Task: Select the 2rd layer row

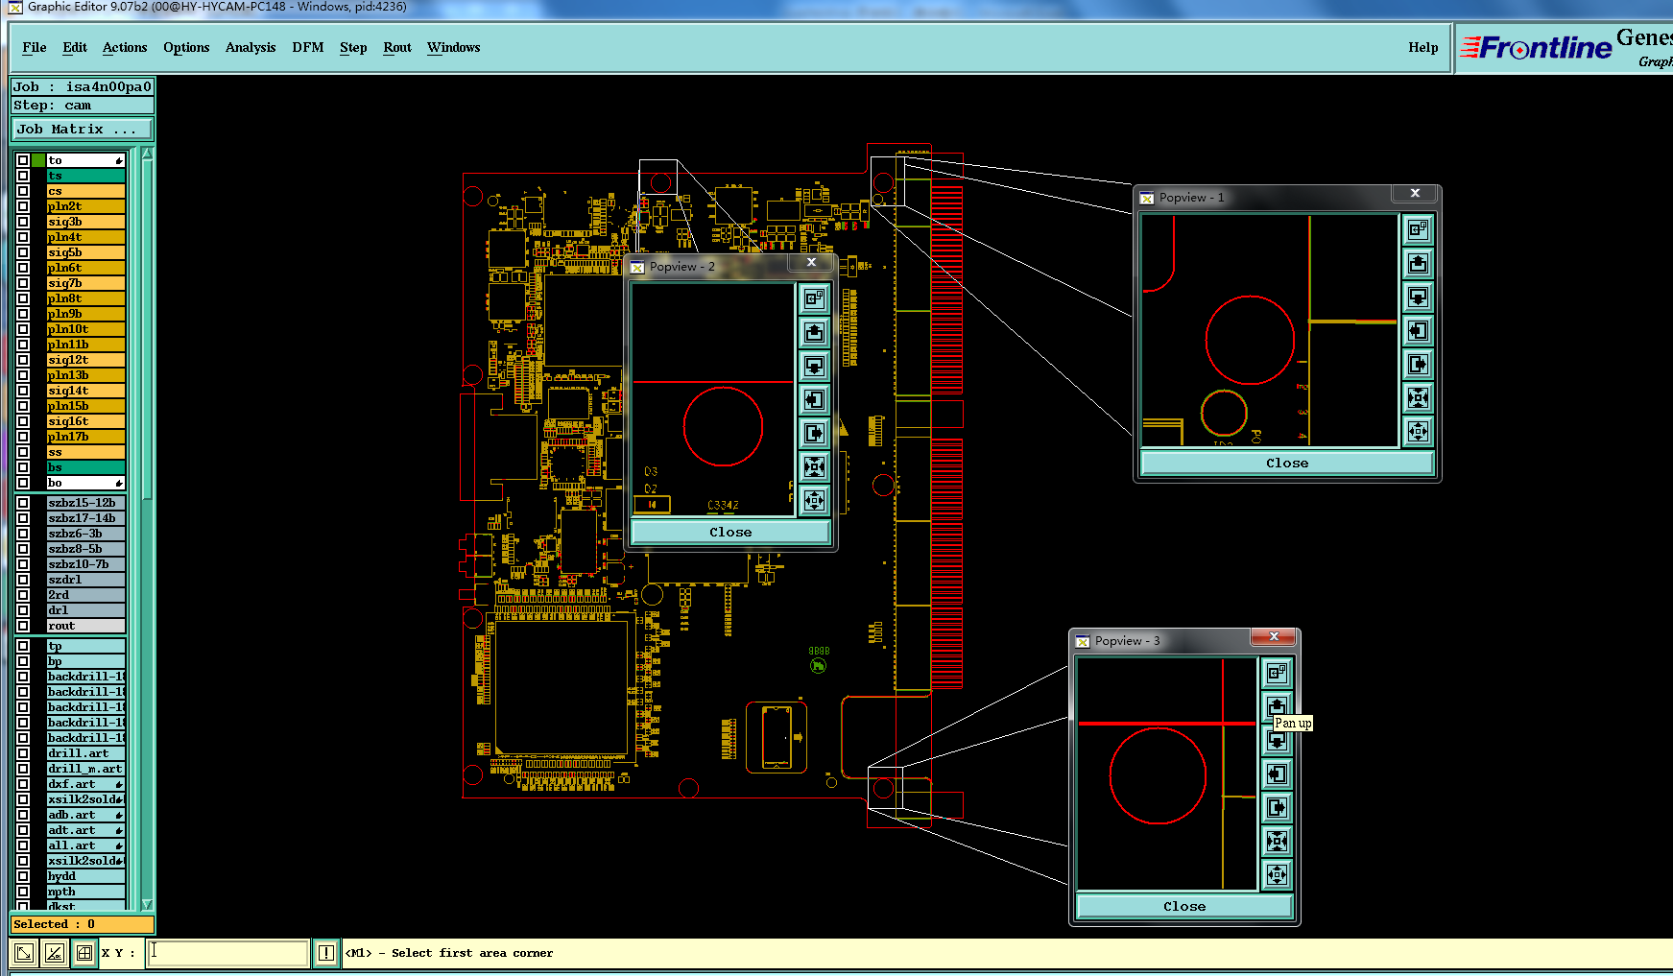Action: 86,595
